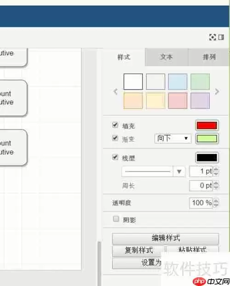Viewport: 230px width, 286px height.
Task: Open the black line color picker
Action: tap(207, 158)
